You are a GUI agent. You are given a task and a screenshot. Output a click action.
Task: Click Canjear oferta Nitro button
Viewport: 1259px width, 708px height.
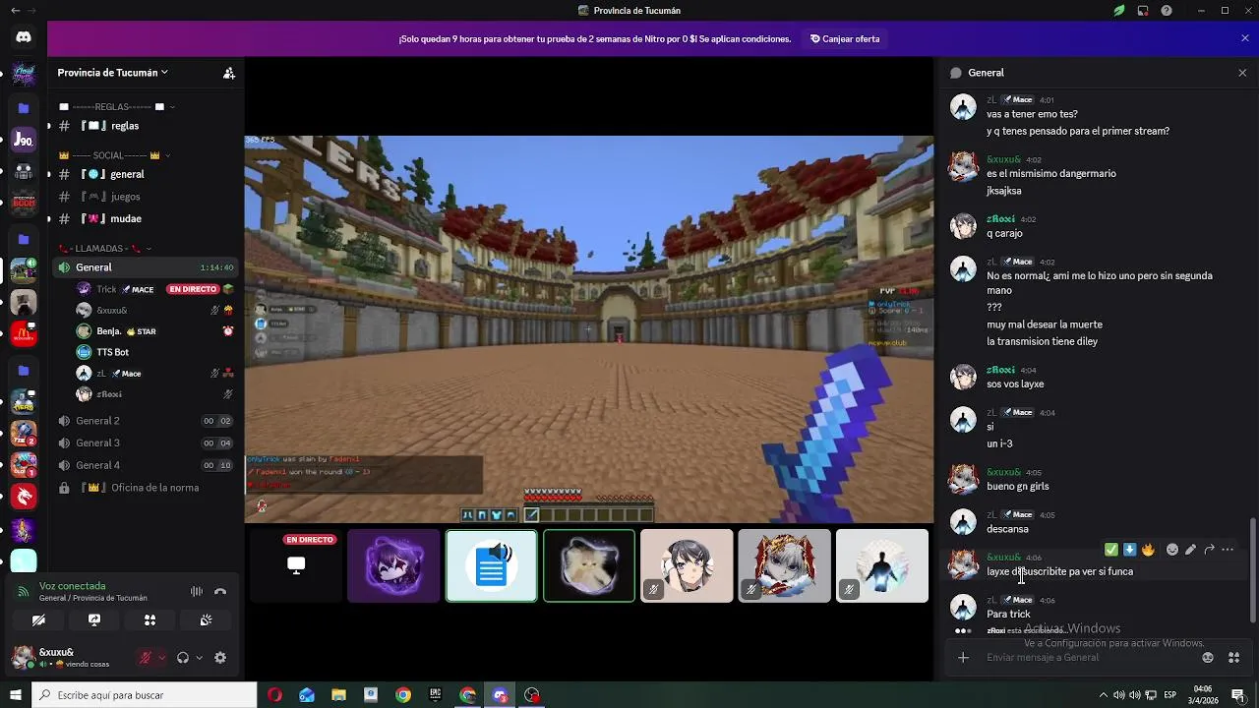pos(845,39)
